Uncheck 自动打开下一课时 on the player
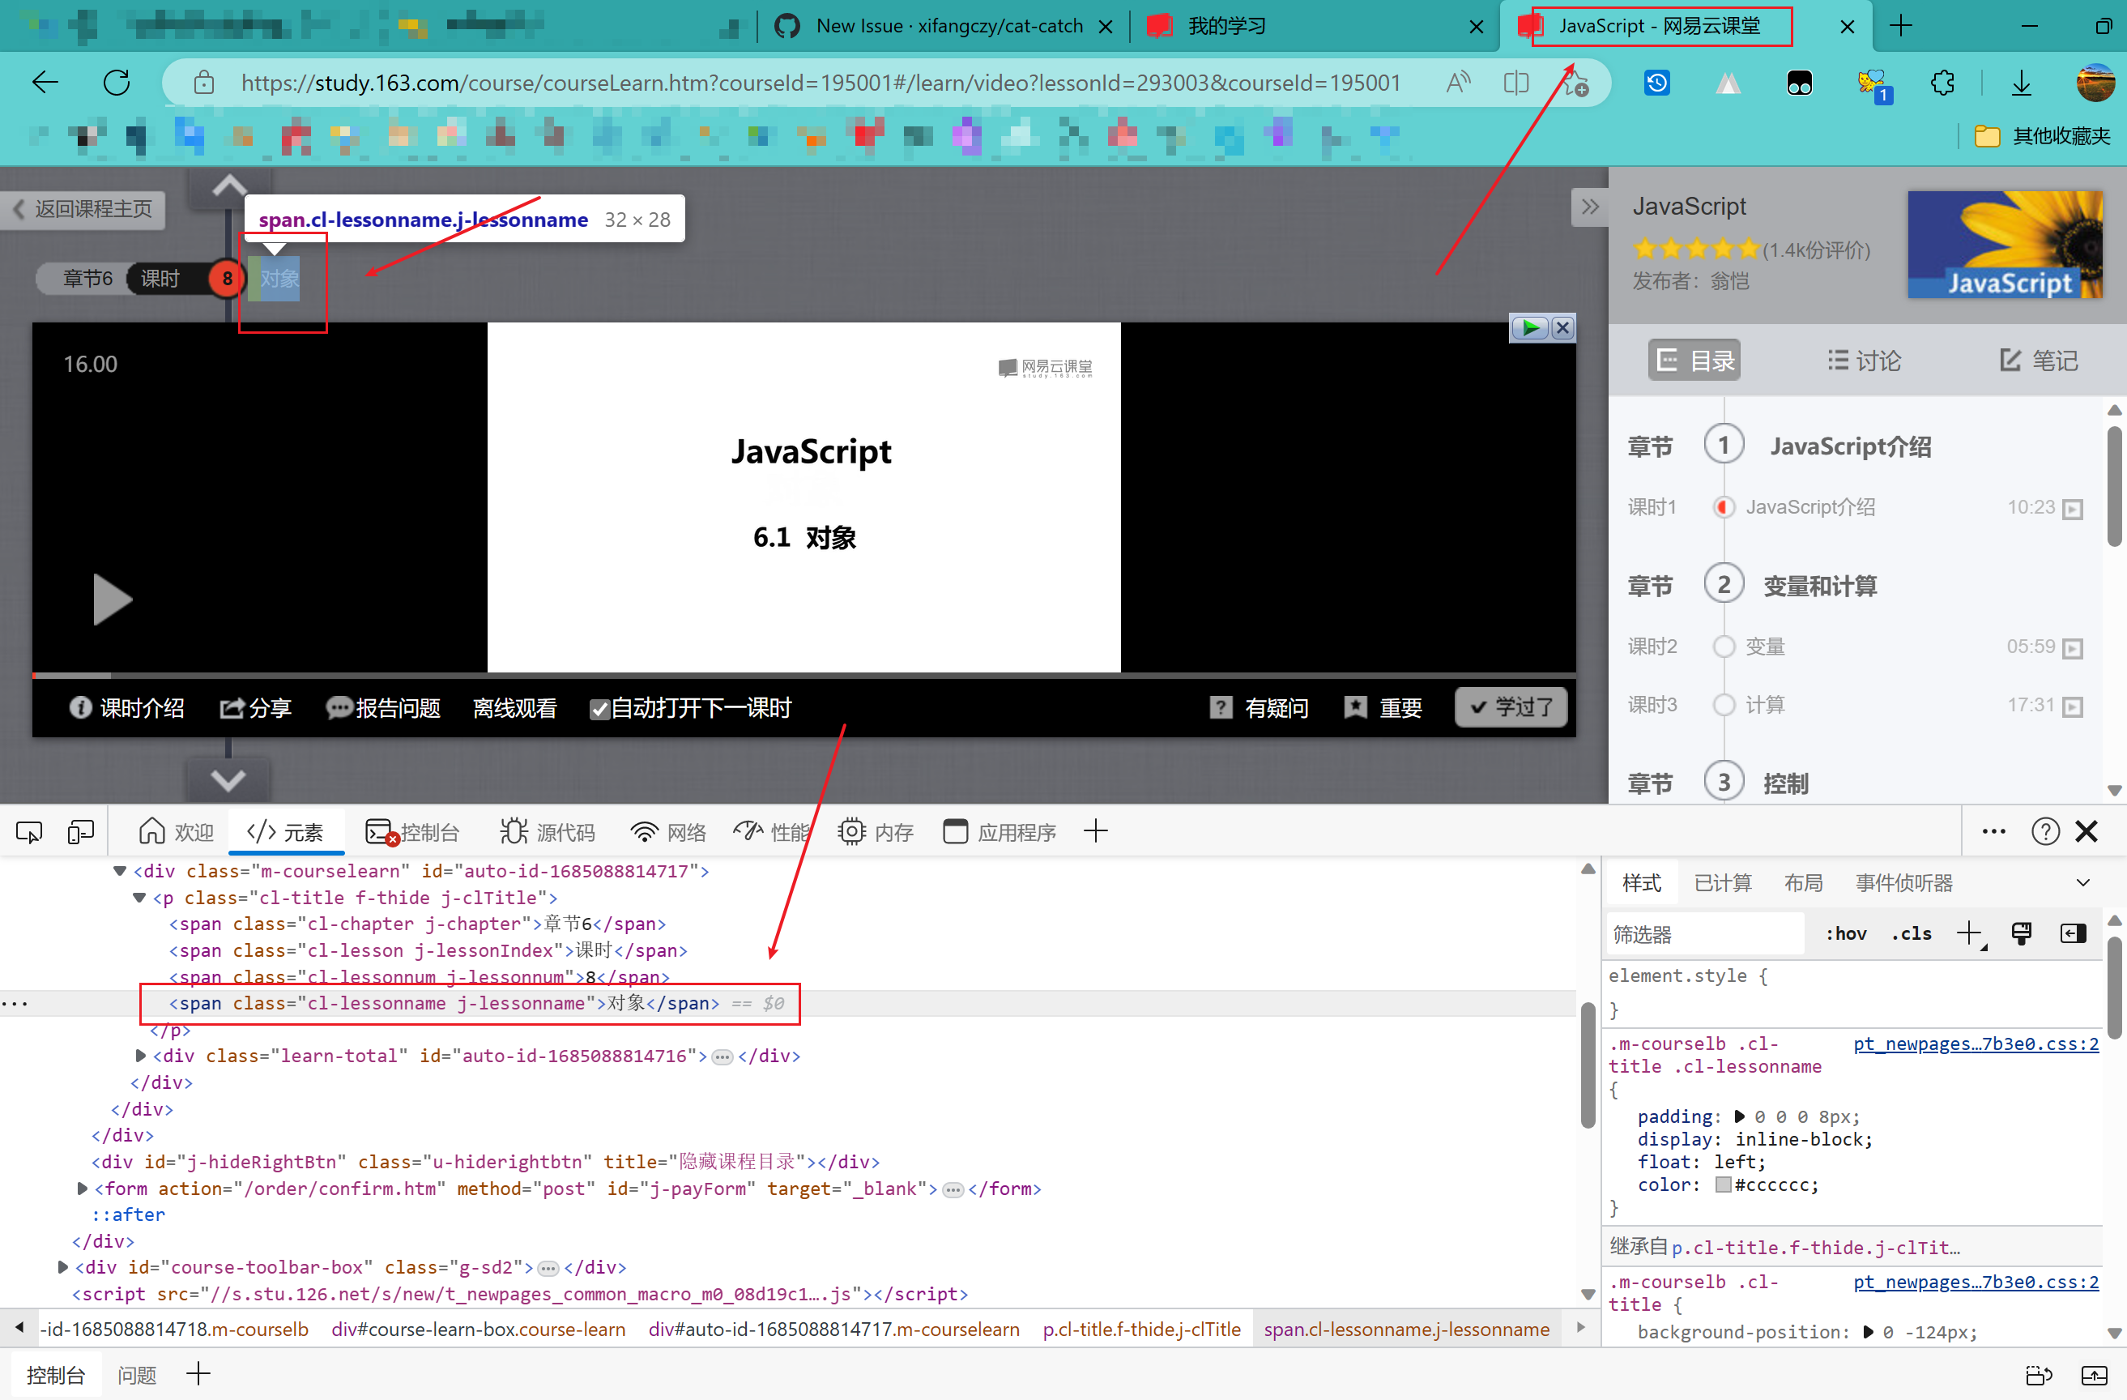 pyautogui.click(x=599, y=708)
